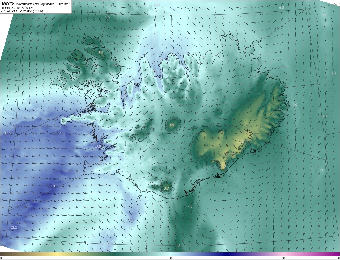Click the dark blue segment of the colorbar

(227, 254)
